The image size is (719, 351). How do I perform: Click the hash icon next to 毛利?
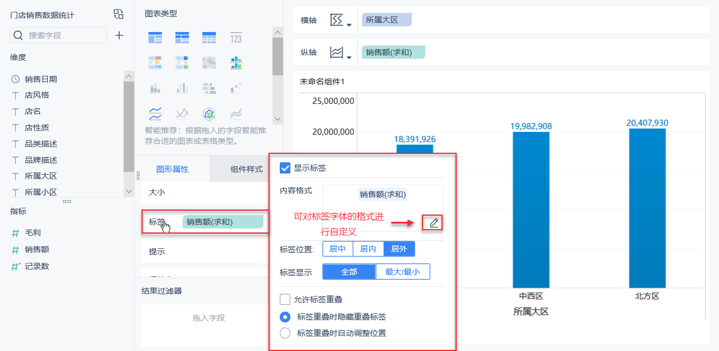(15, 233)
